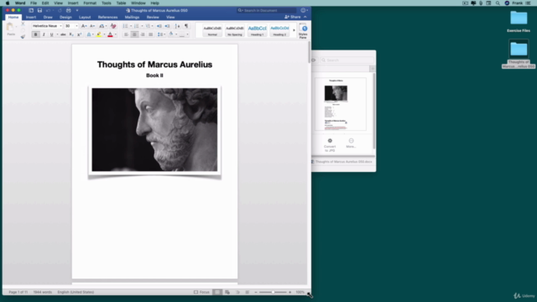Open the Tools menu in menu bar
Image resolution: width=537 pixels, height=302 pixels.
[x=107, y=3]
